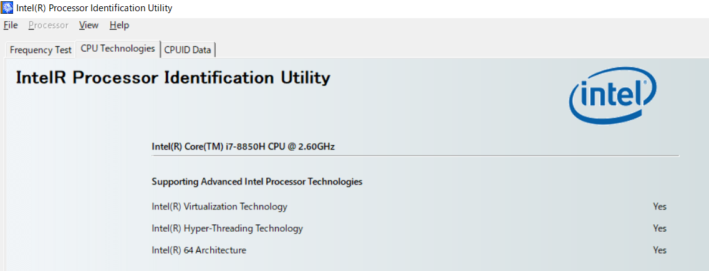Click the large bold utility heading in the panel
The image size is (709, 271).
pos(173,78)
